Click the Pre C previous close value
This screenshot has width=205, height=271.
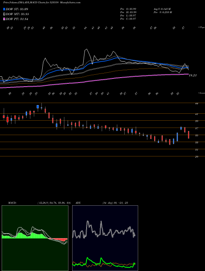(128, 19)
